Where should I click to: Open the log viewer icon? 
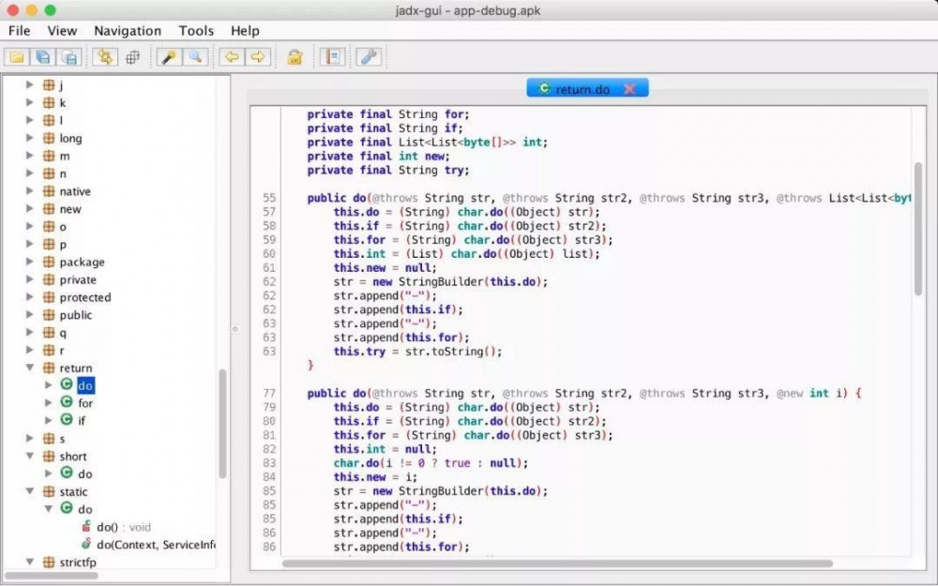click(333, 57)
